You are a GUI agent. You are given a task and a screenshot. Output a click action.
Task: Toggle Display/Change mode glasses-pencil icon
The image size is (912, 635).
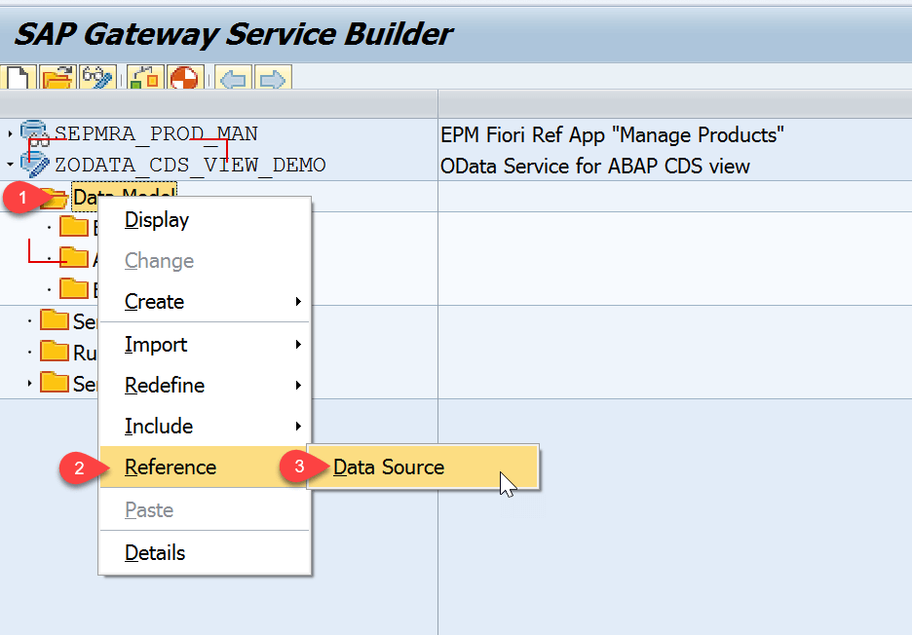point(97,77)
